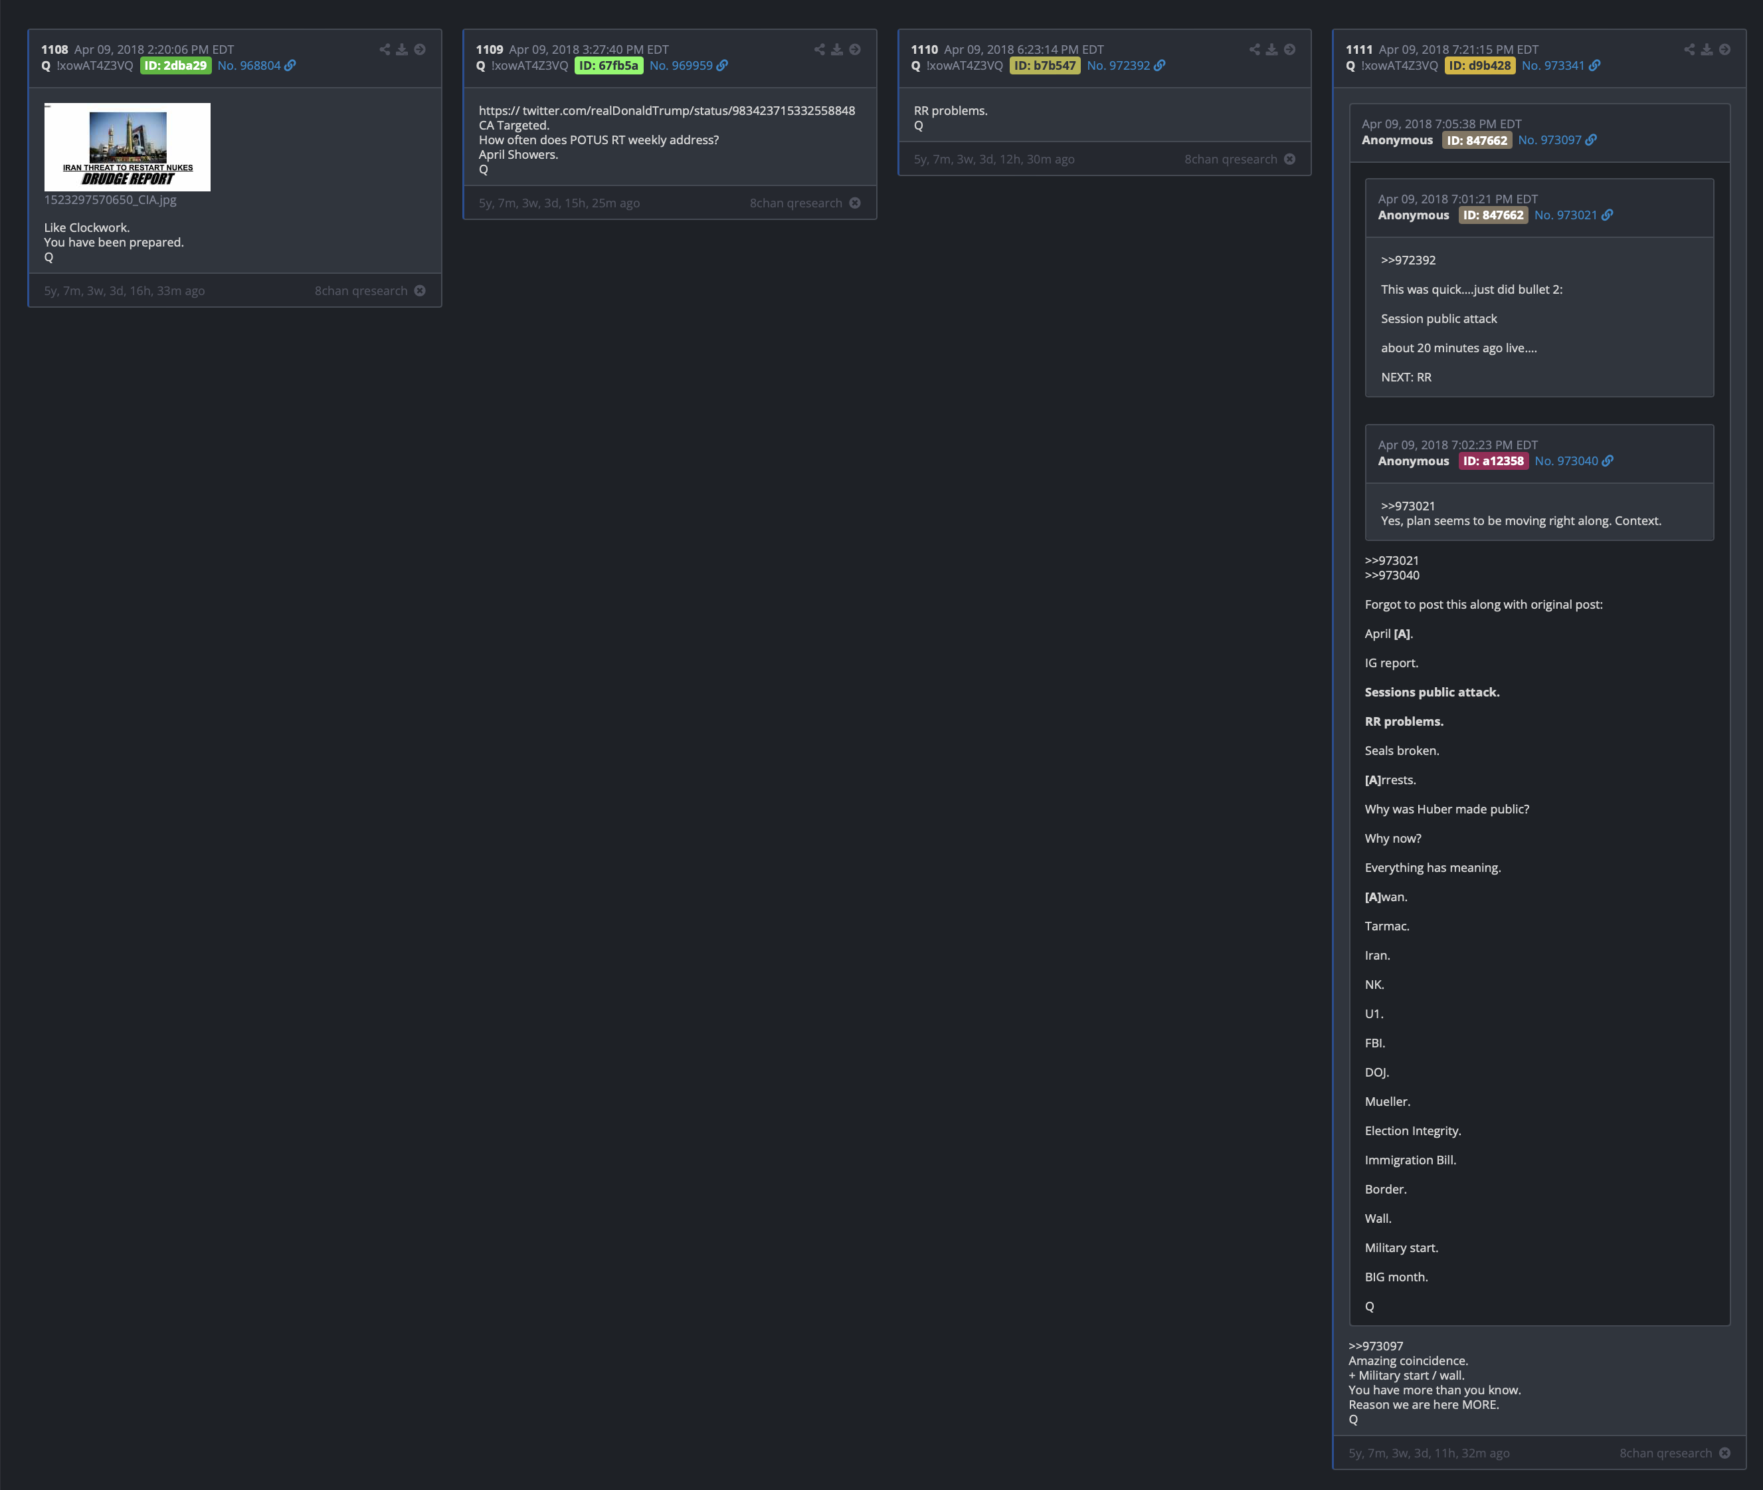
Task: Share post 1109
Action: point(819,50)
